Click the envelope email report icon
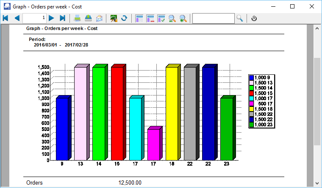The image size is (322, 188). [99, 18]
